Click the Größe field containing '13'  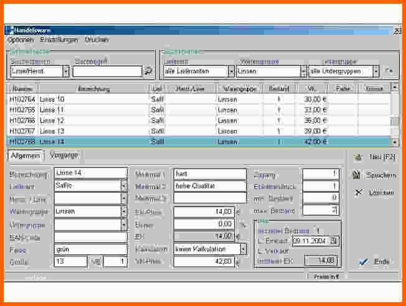click(71, 261)
